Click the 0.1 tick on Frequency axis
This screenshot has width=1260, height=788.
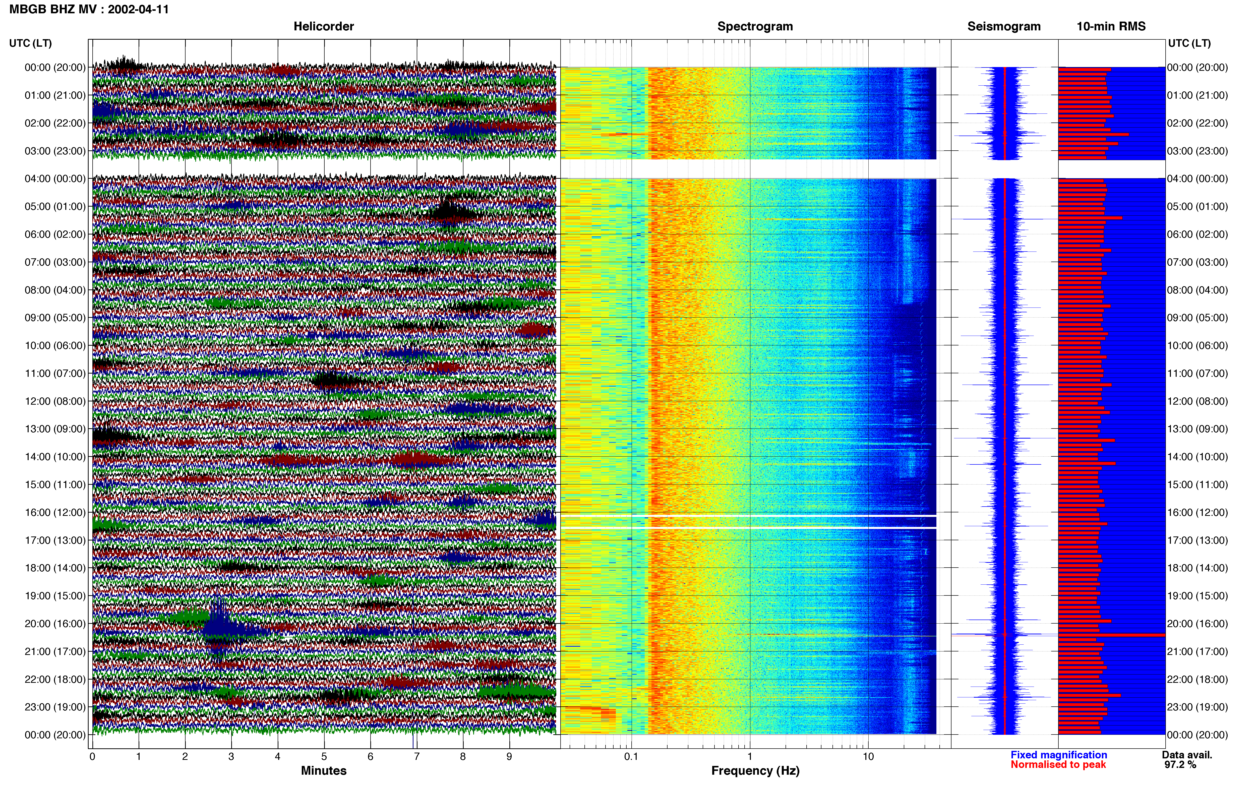(631, 757)
